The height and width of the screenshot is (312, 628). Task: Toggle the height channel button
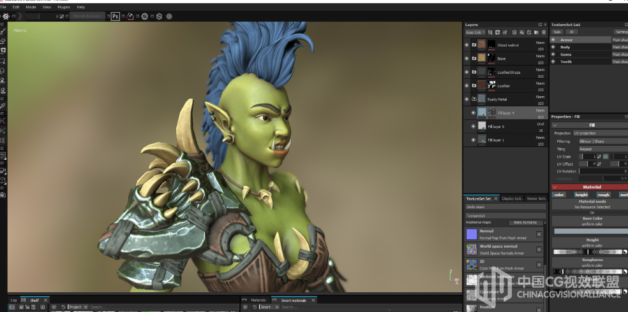tap(581, 195)
